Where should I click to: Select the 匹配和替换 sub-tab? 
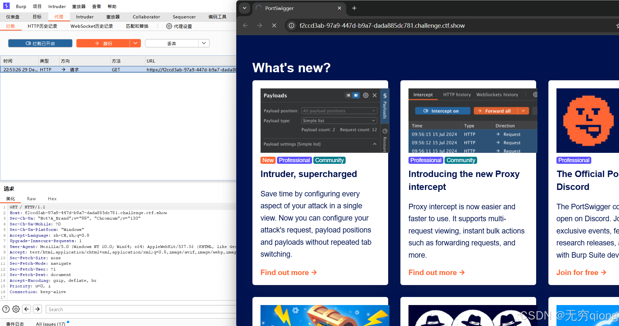[x=137, y=26]
